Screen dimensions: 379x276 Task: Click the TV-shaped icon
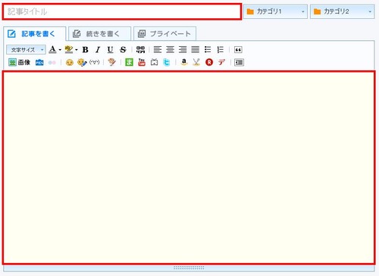pos(154,62)
